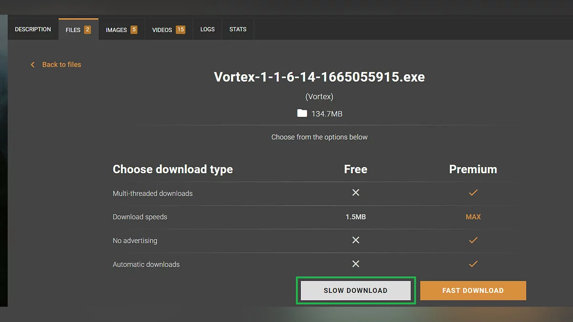573x322 pixels.
Task: Open the Description tab
Action: [x=33, y=30]
